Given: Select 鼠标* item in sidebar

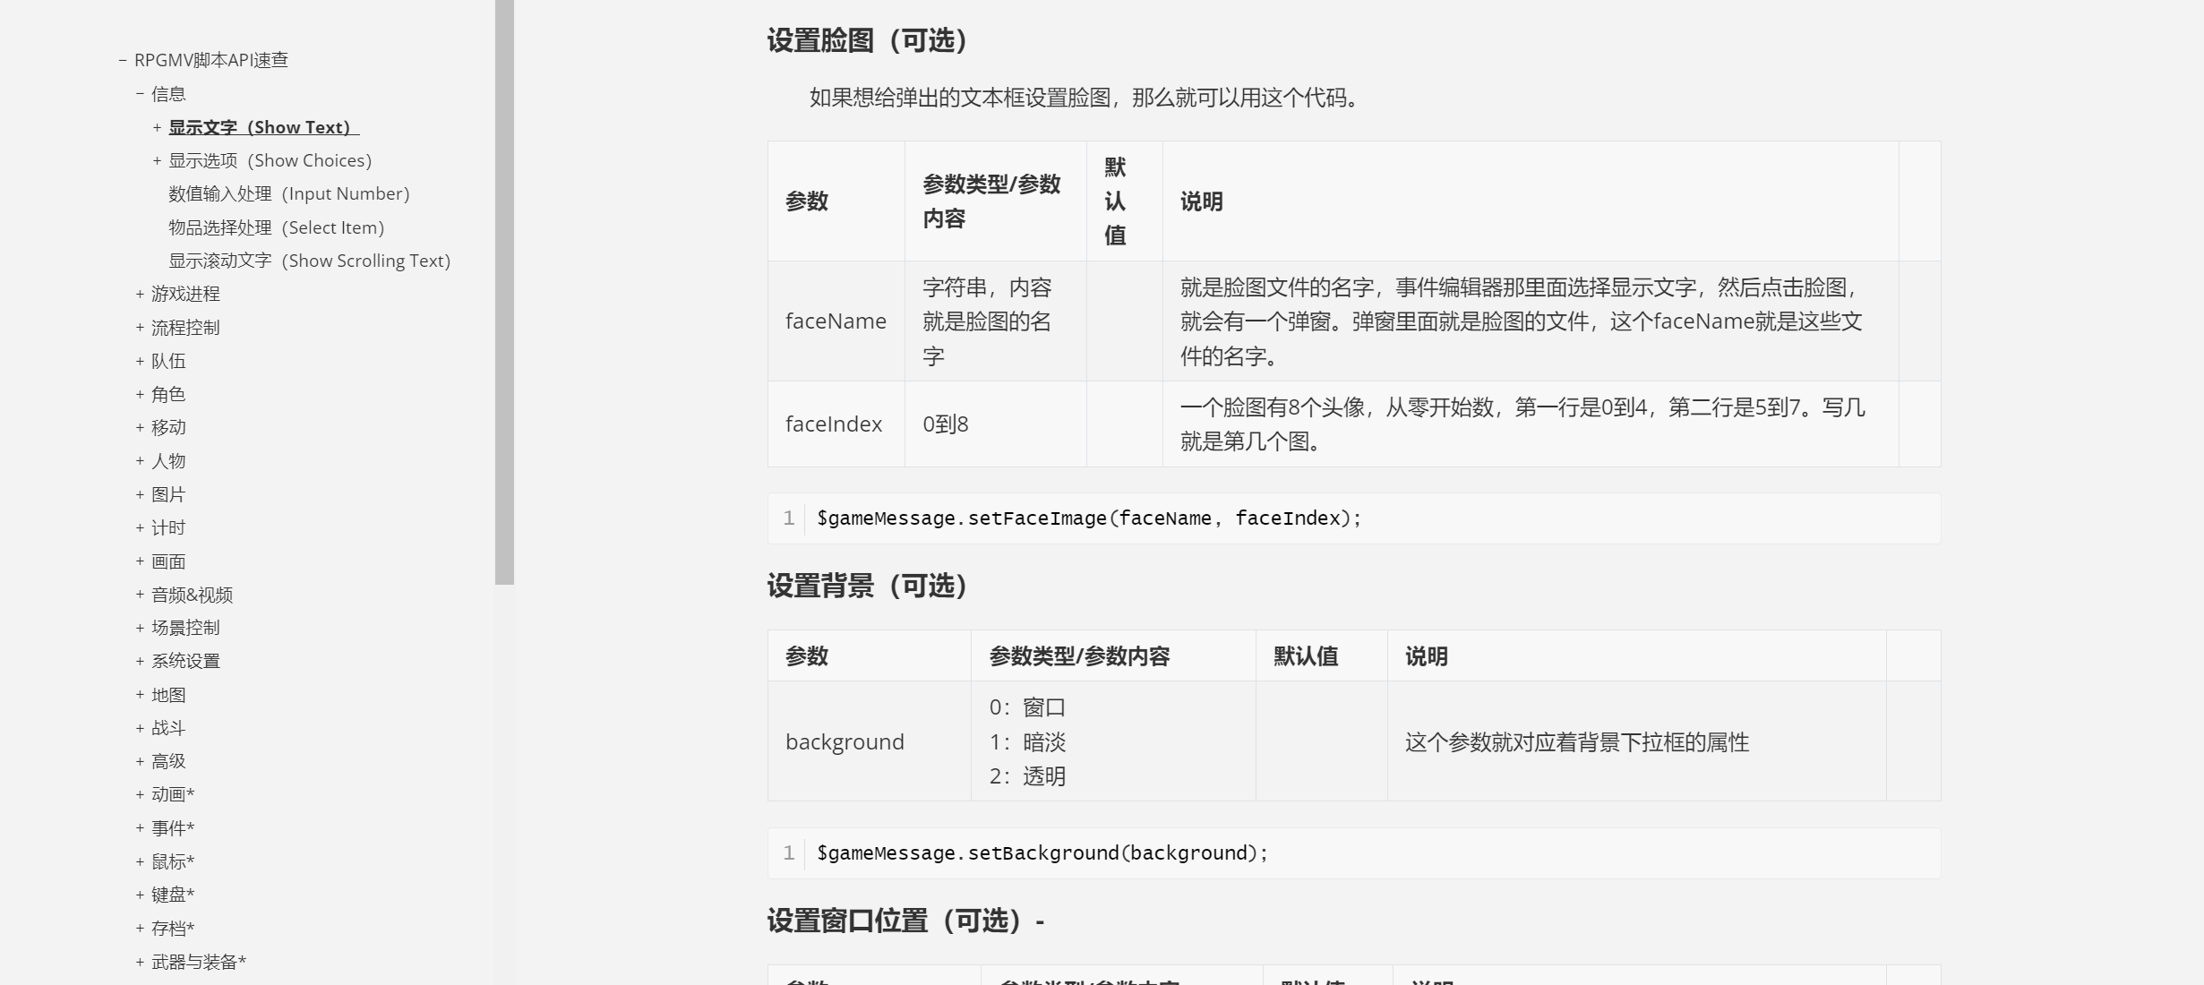Looking at the screenshot, I should point(173,861).
